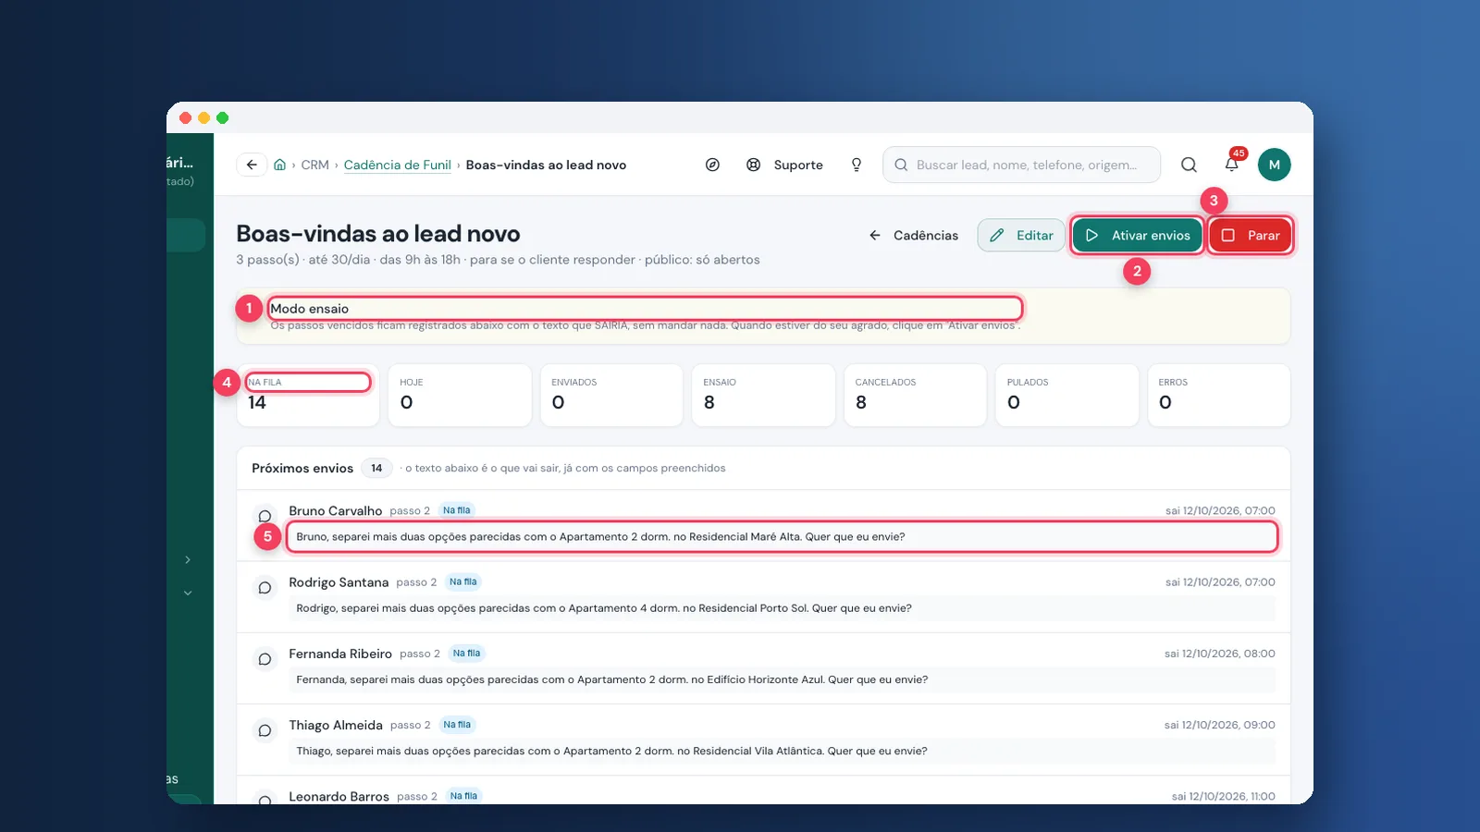Viewport: 1480px width, 832px height.
Task: Click the Editar button
Action: 1021,236
